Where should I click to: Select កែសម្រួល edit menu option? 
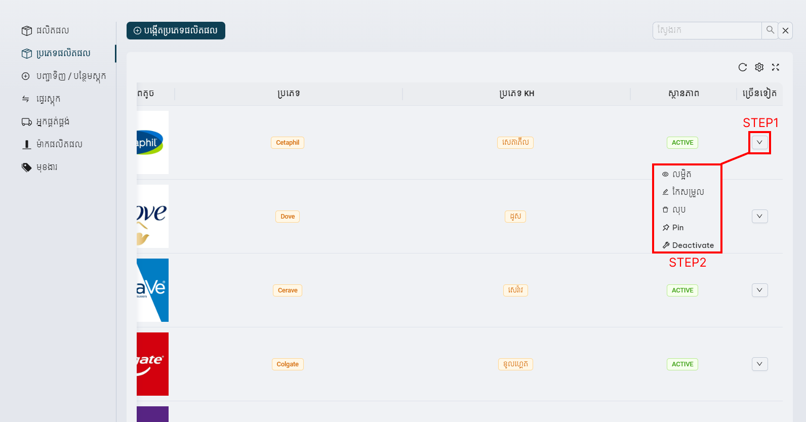tap(688, 192)
